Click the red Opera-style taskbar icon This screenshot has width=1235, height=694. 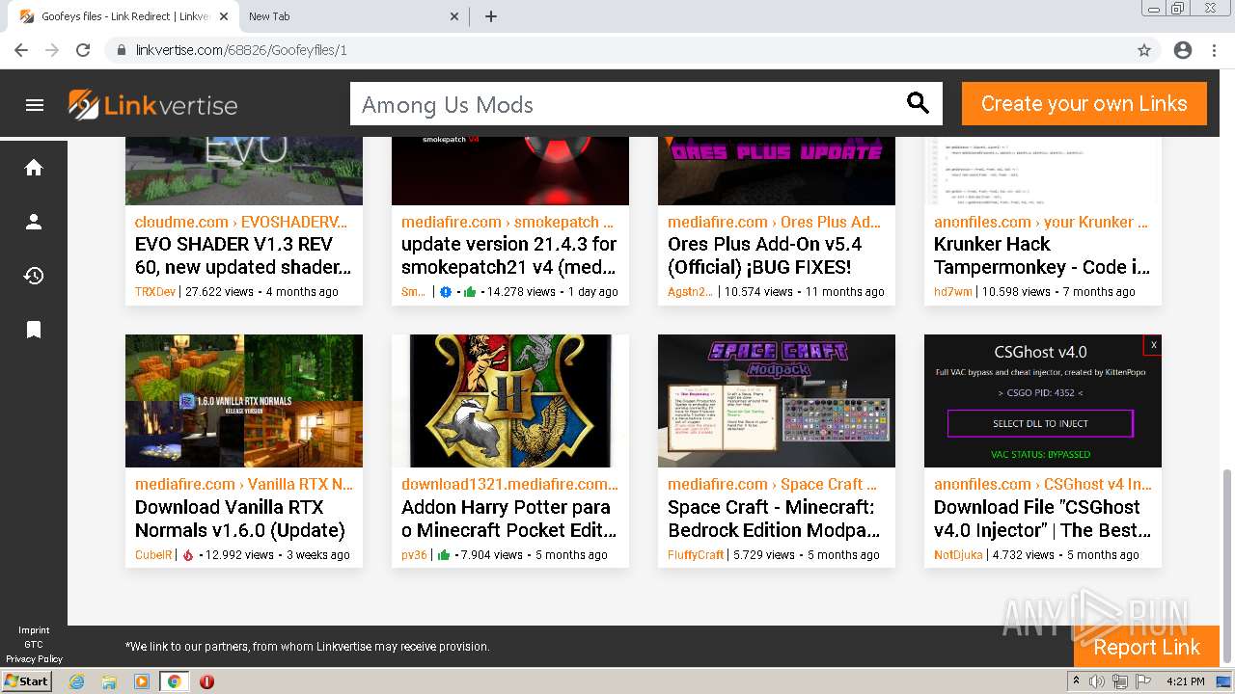click(x=206, y=681)
